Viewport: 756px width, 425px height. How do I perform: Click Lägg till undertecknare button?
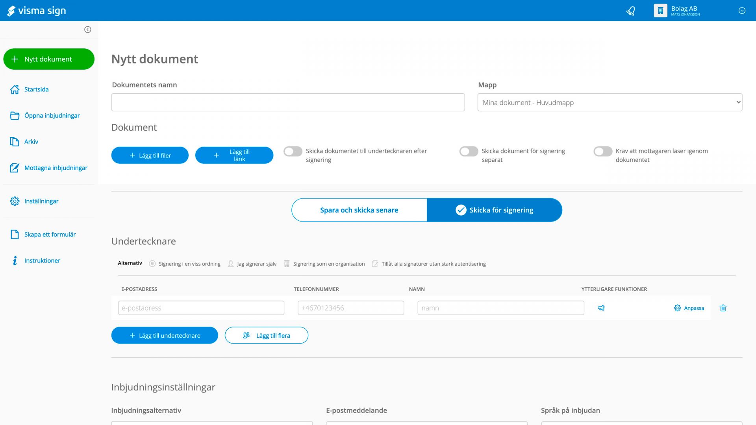pos(165,335)
